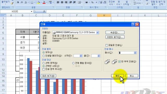Open the printer name dropdown list

click(x=97, y=32)
